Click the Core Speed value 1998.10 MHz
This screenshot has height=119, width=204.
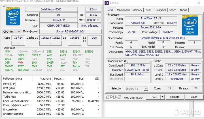137,65
